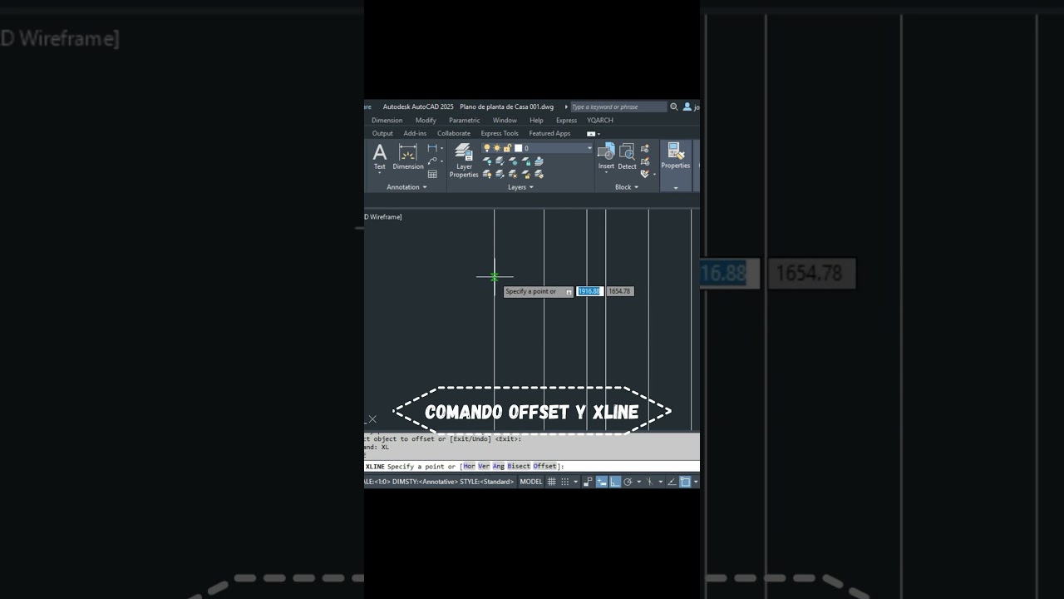Viewport: 1064px width, 599px height.
Task: Toggle layer 0 on/off lightbulb
Action: coord(487,148)
